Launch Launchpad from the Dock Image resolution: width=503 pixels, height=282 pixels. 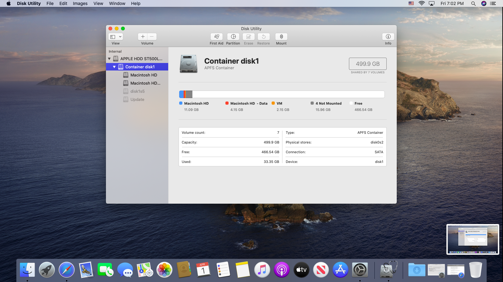47,269
